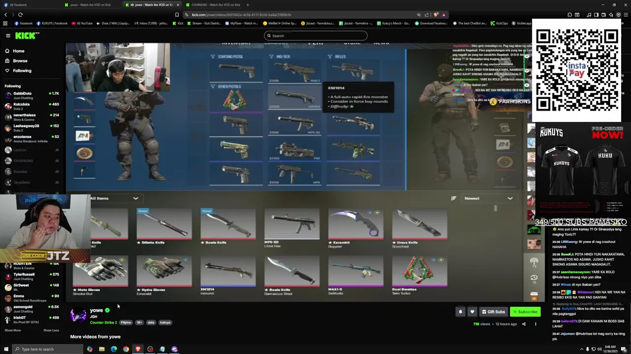The width and height of the screenshot is (631, 354).
Task: Expand the Mid-Tier loadout section
Action: pyautogui.click(x=280, y=57)
